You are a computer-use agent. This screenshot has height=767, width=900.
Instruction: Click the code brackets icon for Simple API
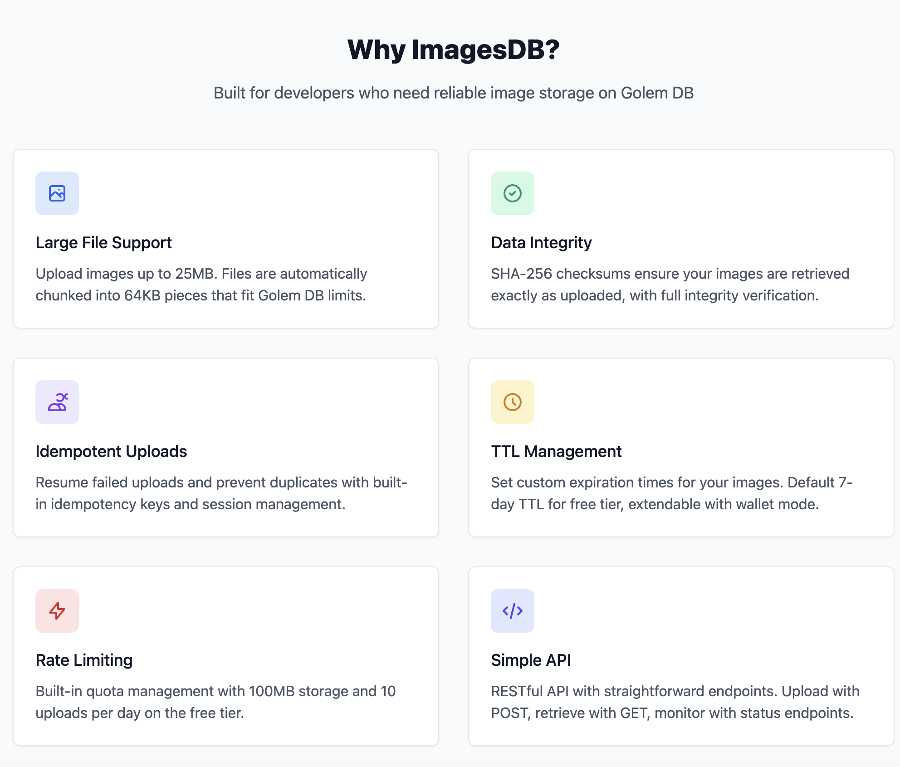pos(512,611)
